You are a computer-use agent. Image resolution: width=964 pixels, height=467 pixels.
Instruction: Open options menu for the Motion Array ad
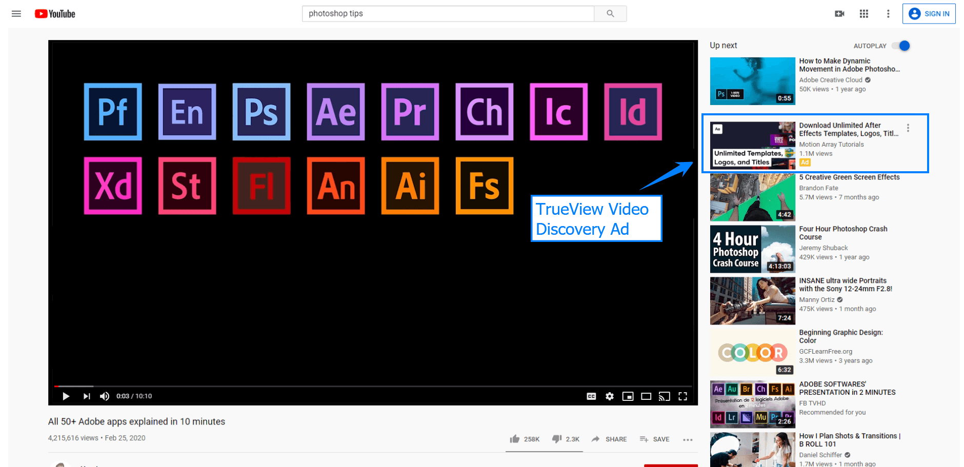908,128
